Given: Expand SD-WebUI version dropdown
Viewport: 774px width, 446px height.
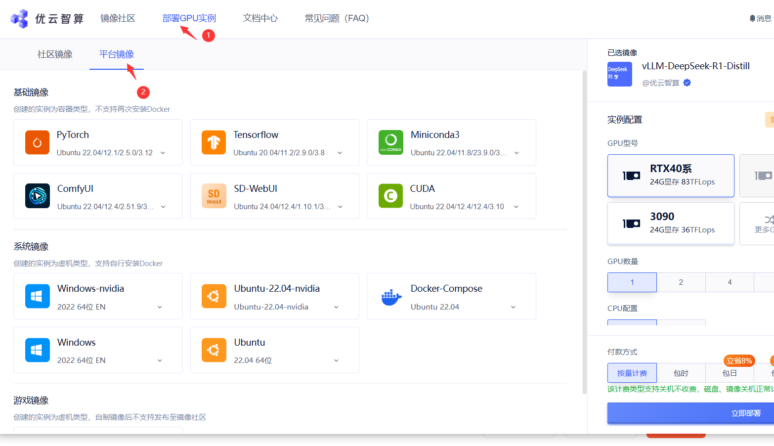Looking at the screenshot, I should pyautogui.click(x=340, y=207).
